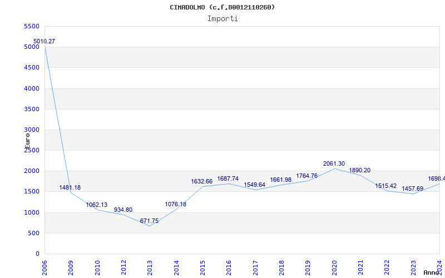This screenshot has height=278, width=445.
Task: Click the 2000 y-axis tick label
Action: click(32, 171)
